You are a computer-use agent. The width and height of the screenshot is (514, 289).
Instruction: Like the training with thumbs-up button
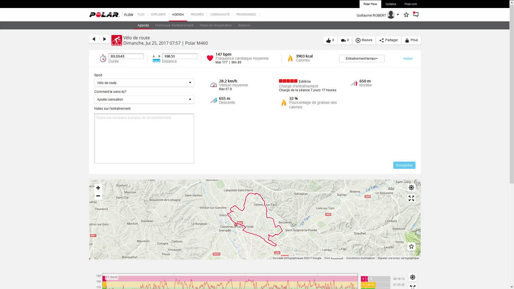point(330,40)
